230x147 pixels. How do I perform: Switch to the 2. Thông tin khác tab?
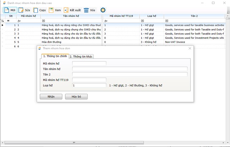coord(81,56)
